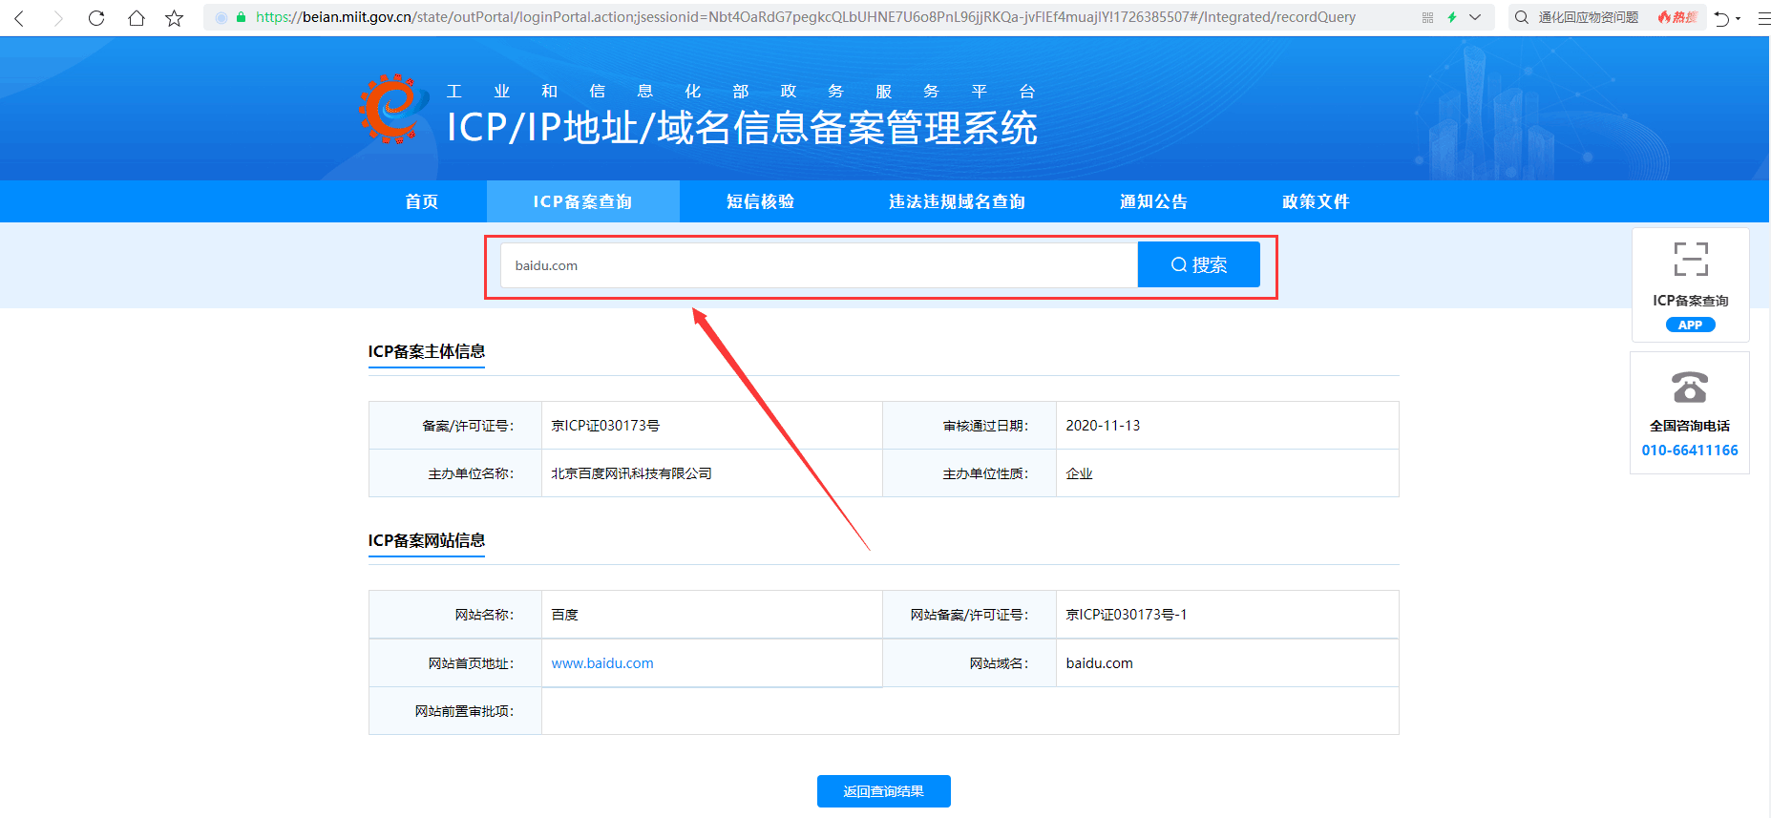Click the blue 搜索 button
The image size is (1771, 818).
coord(1199,264)
